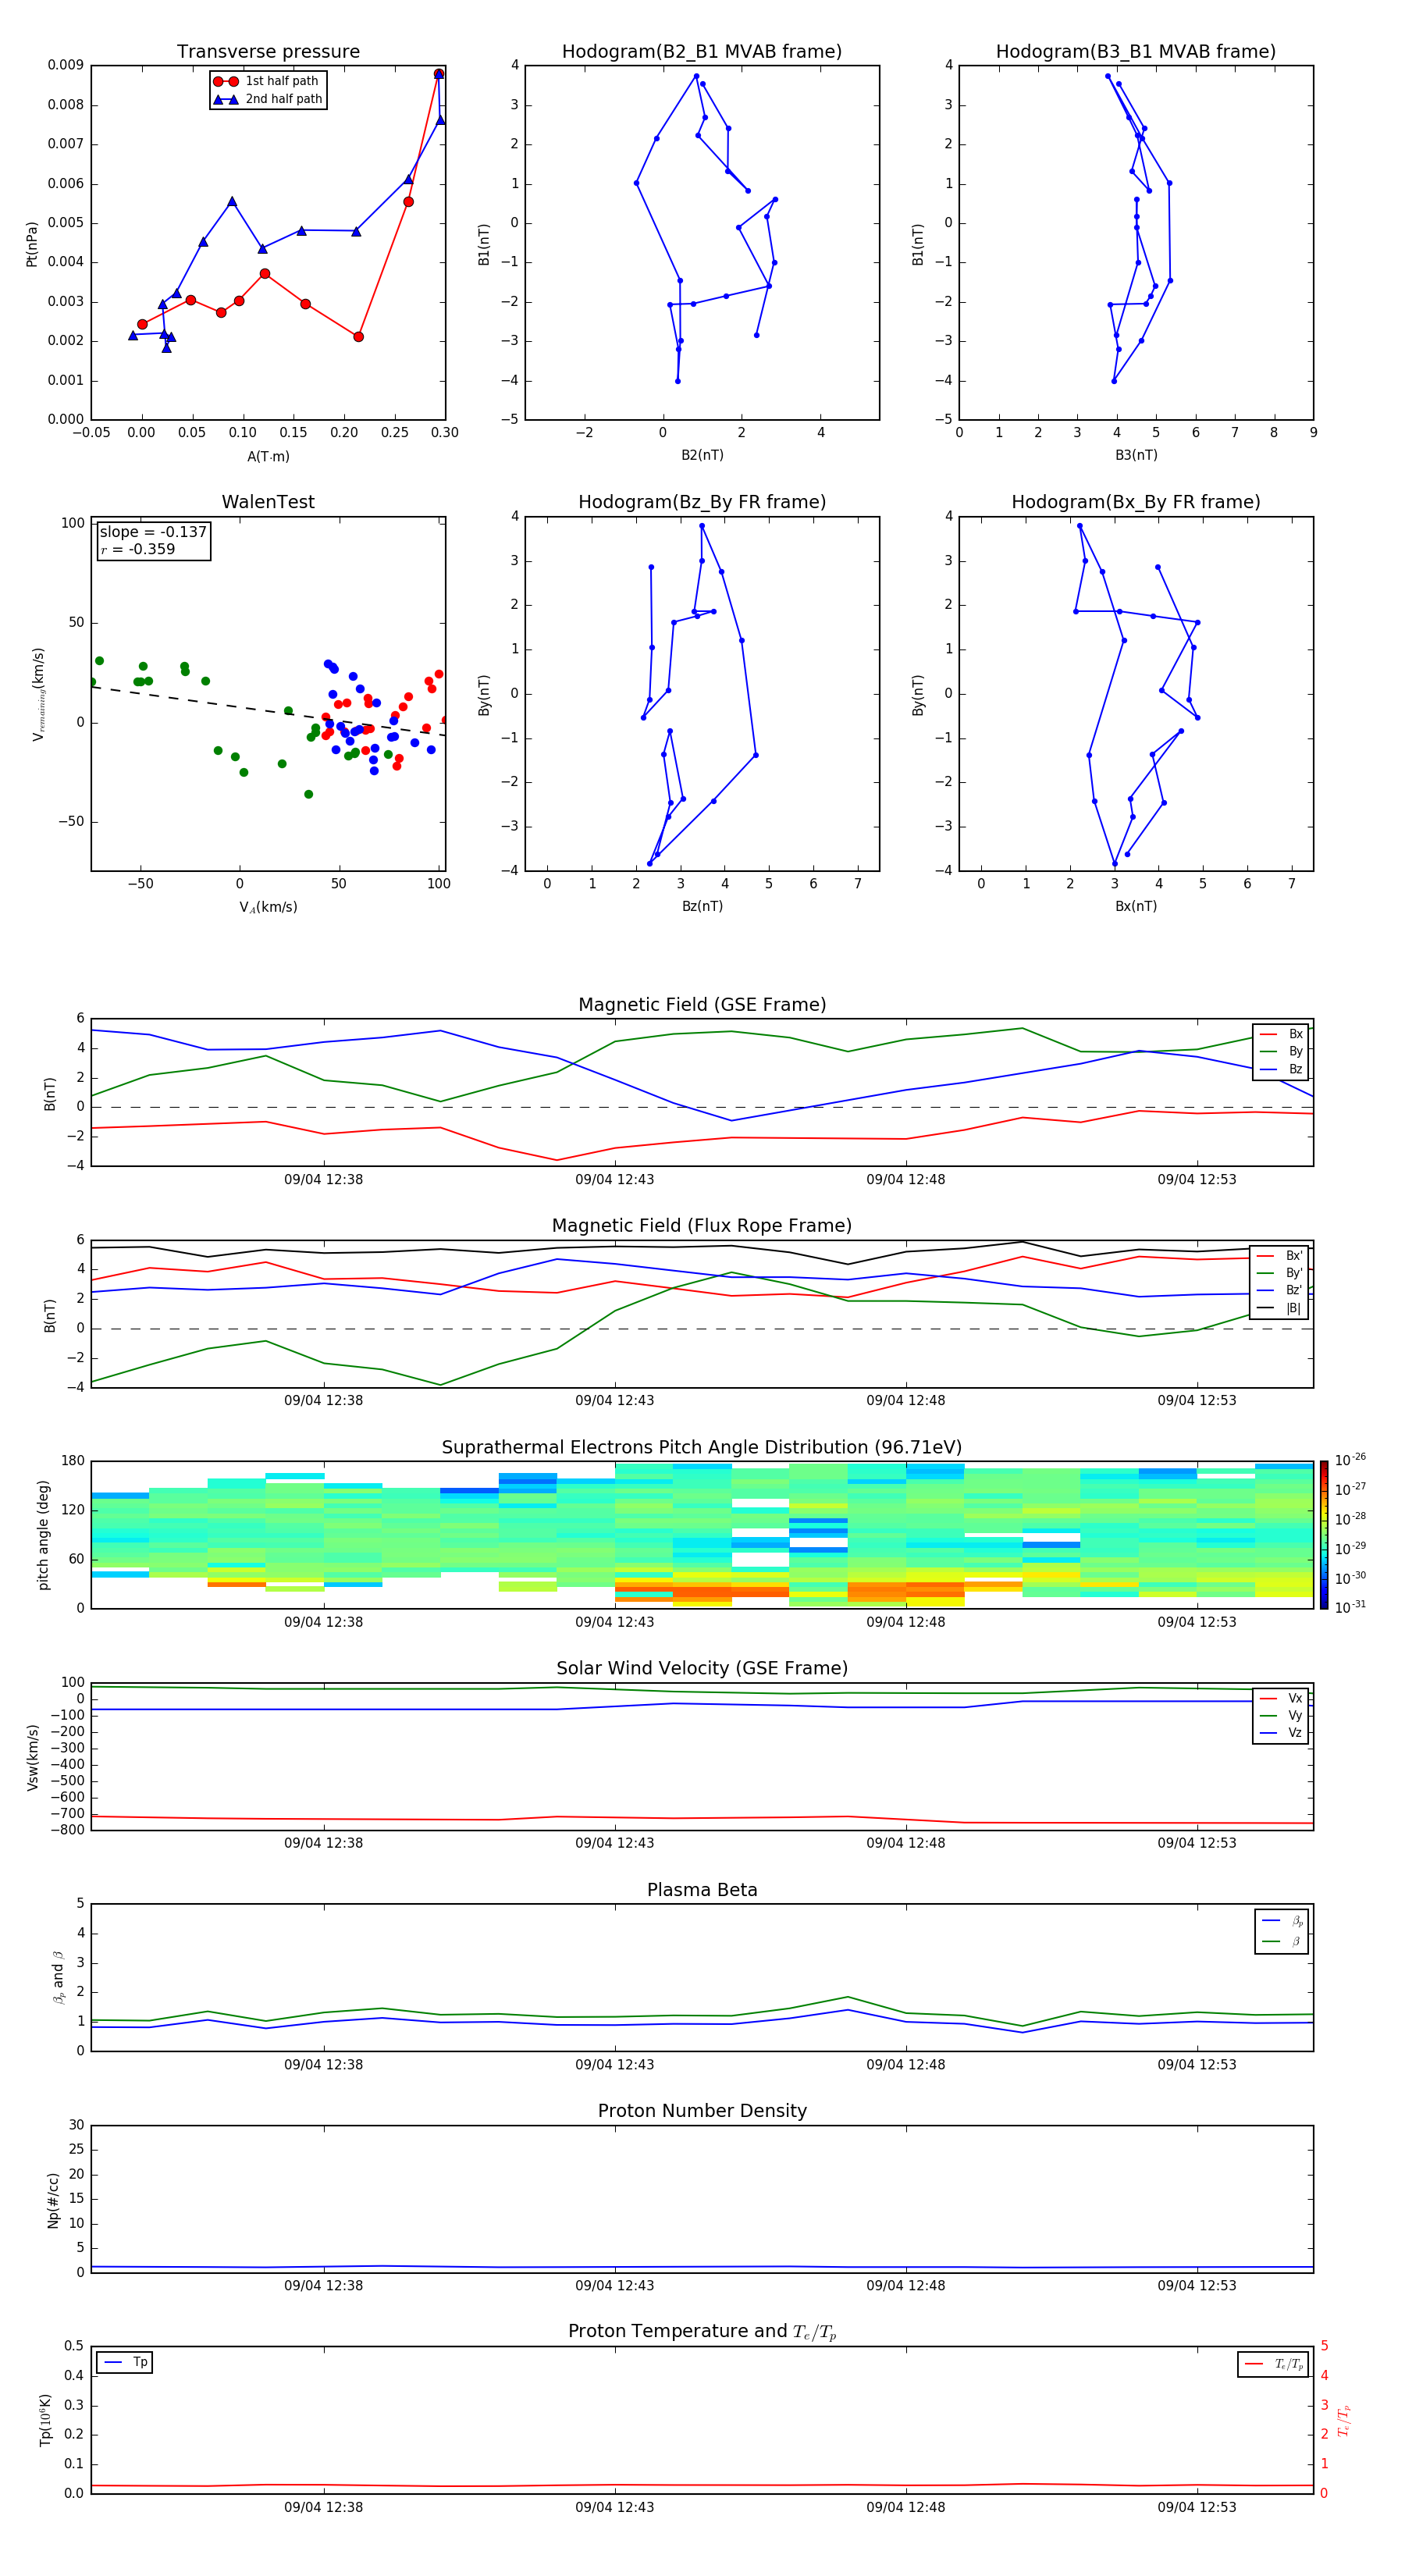
Task: Click the "Hodogram(B2_B1 MVAB frame)" title
Action: (702, 52)
